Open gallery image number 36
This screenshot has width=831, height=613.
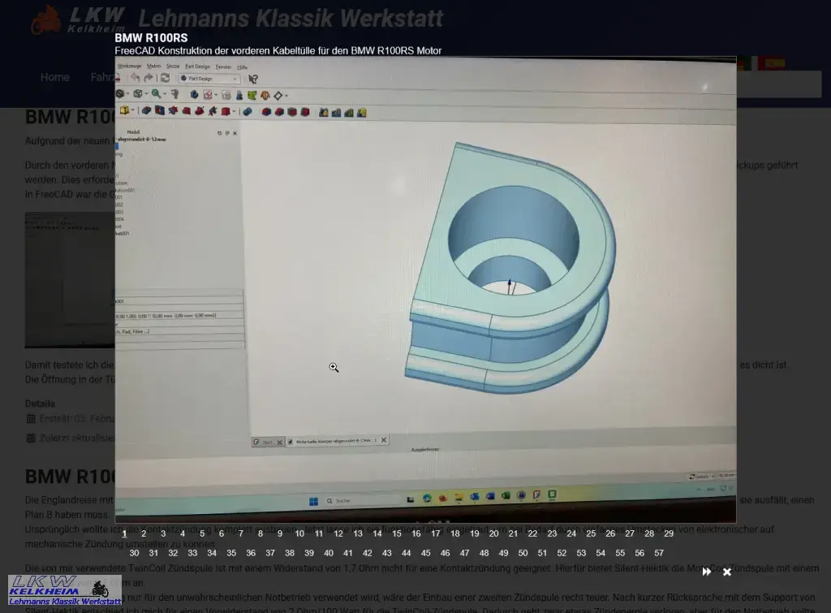(251, 553)
